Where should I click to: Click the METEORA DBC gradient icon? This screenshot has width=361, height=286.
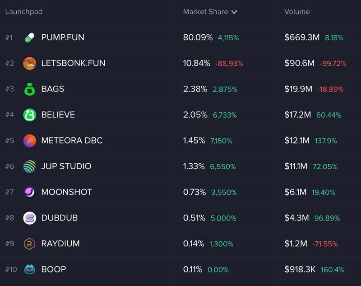29,140
